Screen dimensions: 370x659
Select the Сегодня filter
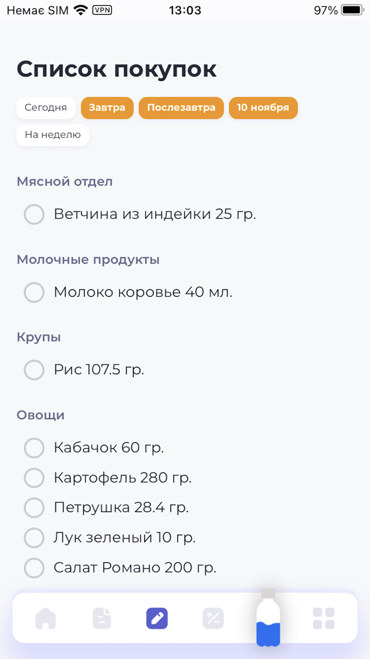coord(45,108)
